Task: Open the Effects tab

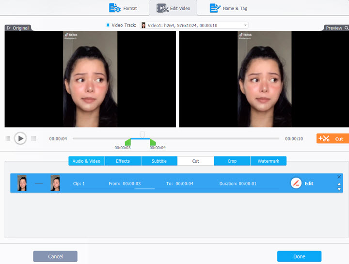Action: pos(123,161)
